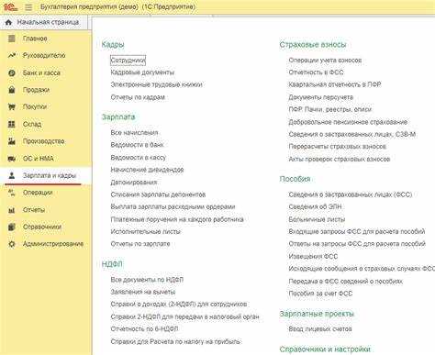Image resolution: width=435 pixels, height=355 pixels.
Task: Open Заявления на вычеты
Action: pos(143,292)
